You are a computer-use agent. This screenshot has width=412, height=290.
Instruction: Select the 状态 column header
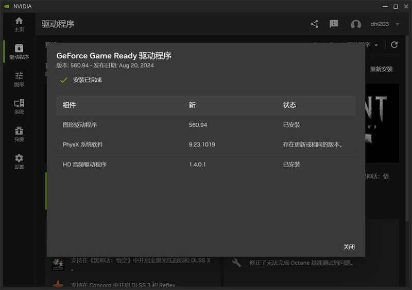pyautogui.click(x=289, y=105)
